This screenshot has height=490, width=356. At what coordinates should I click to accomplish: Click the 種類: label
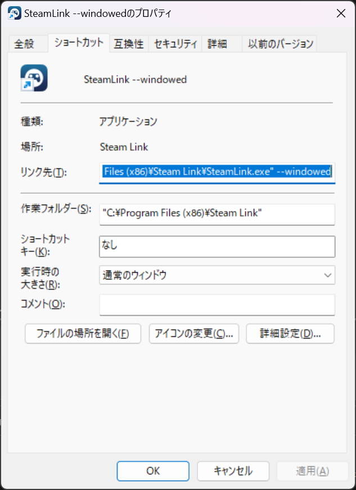click(32, 122)
